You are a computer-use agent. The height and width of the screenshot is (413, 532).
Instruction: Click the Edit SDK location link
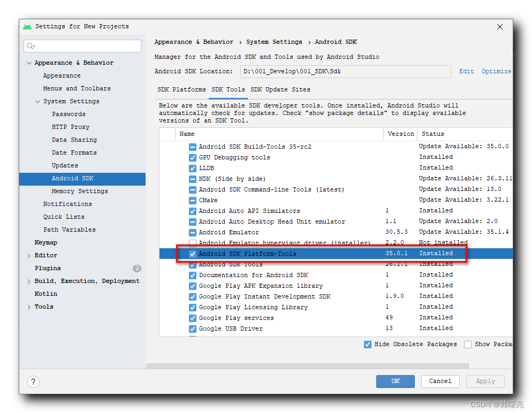[x=466, y=71]
